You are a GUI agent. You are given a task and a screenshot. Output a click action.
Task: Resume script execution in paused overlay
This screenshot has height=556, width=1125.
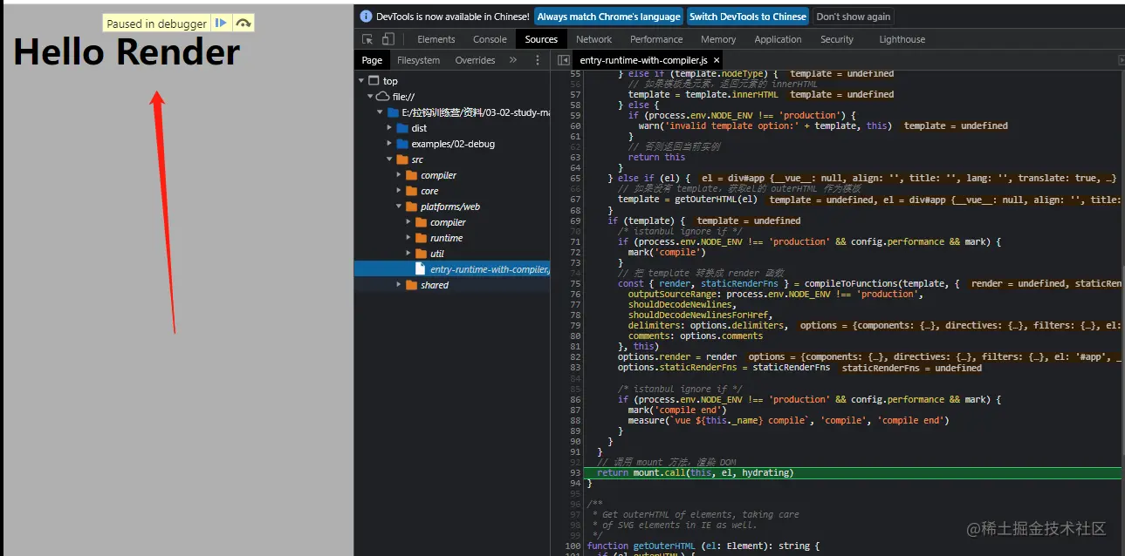click(222, 24)
